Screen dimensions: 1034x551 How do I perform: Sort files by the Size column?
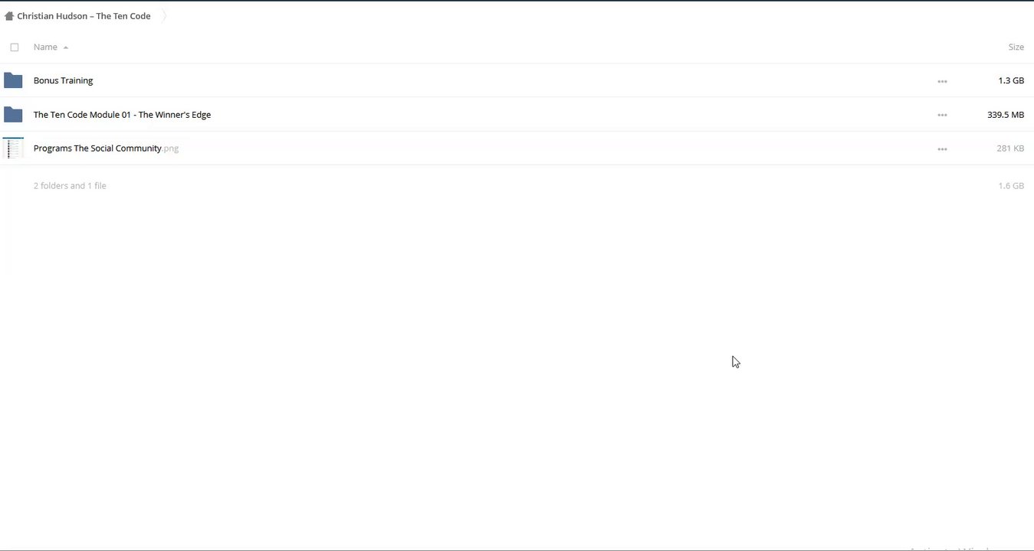click(1016, 47)
